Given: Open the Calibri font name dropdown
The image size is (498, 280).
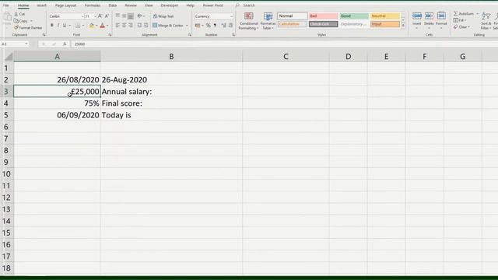Looking at the screenshot, I should 82,16.
